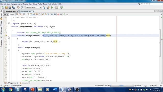Click the New File toolbar icon

tap(3, 7)
